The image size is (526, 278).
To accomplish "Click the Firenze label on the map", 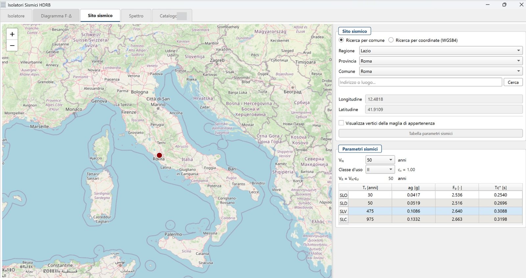I will pos(129,112).
